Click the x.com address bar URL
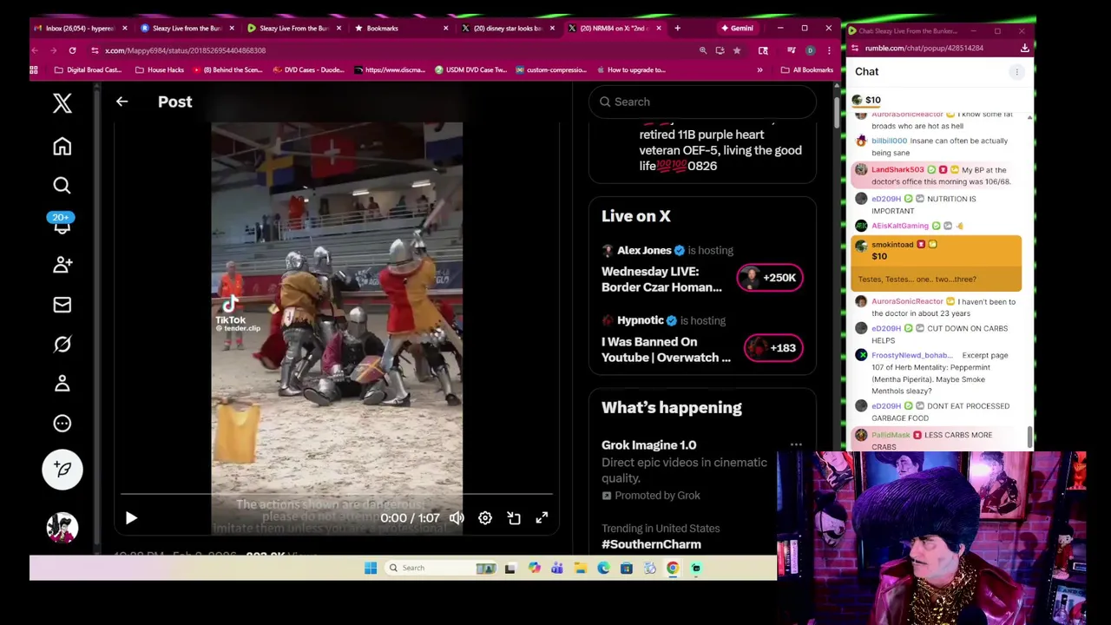The image size is (1111, 625). 185,50
